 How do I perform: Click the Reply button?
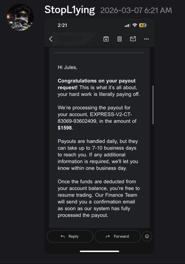tap(70, 236)
